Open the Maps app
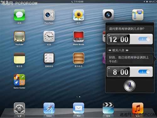 (x=138, y=15)
